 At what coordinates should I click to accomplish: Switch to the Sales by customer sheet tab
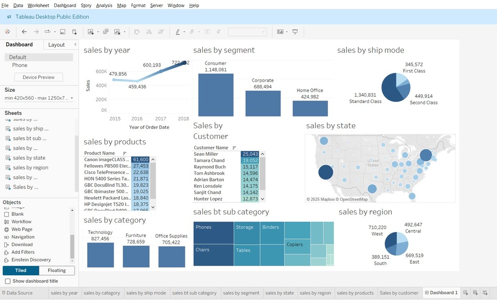coord(399,293)
